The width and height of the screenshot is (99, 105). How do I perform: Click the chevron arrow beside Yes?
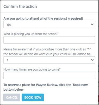[x=92, y=25]
